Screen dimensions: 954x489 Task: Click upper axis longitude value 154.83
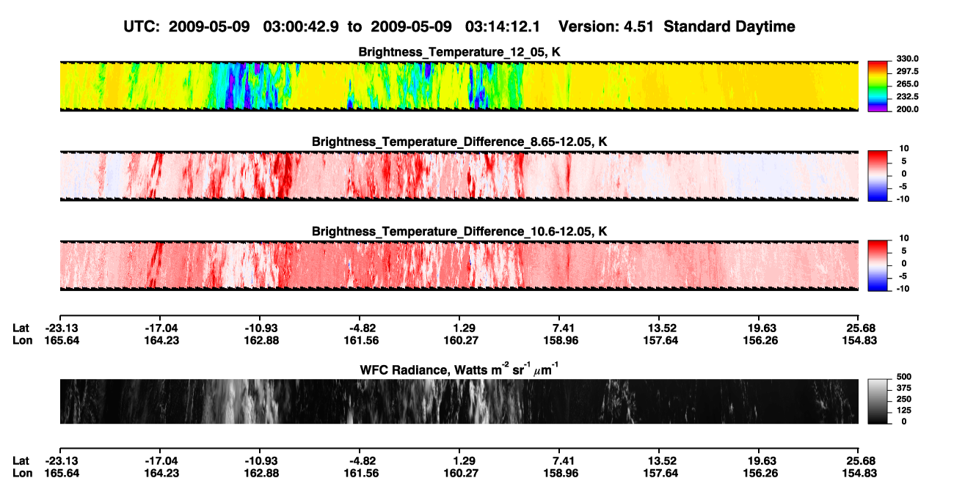point(859,341)
